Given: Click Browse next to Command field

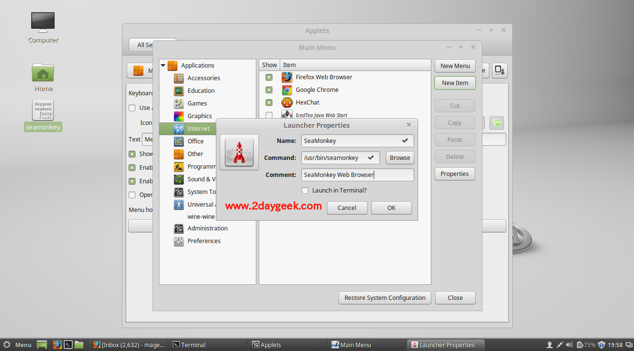Looking at the screenshot, I should (400, 158).
